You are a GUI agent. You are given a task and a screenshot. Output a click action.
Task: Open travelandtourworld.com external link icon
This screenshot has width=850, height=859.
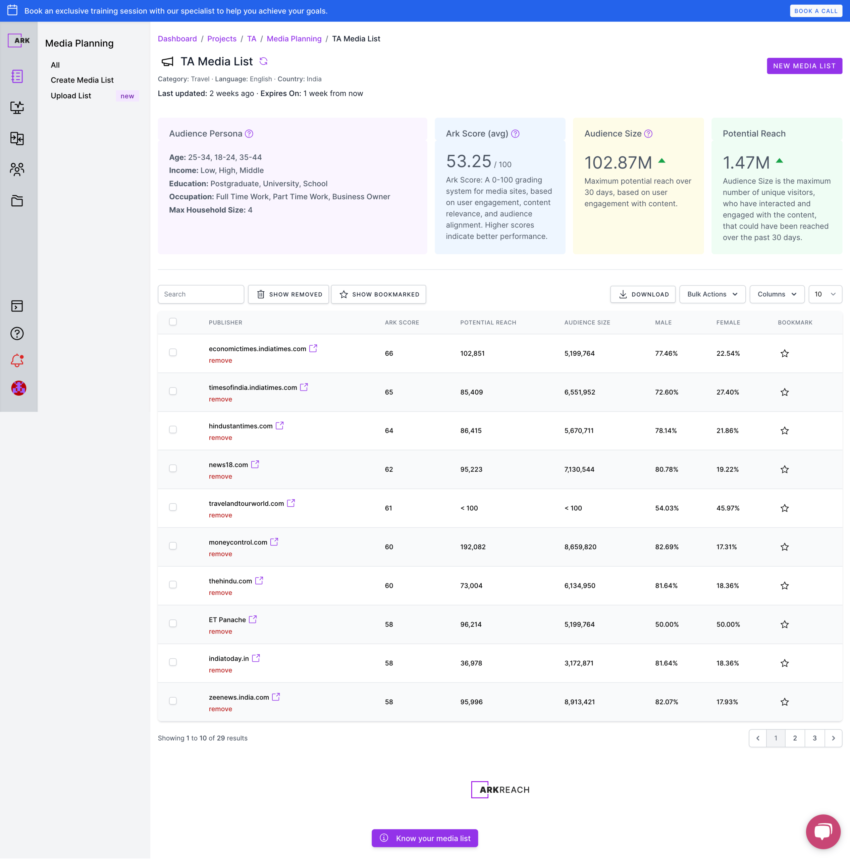(x=291, y=503)
